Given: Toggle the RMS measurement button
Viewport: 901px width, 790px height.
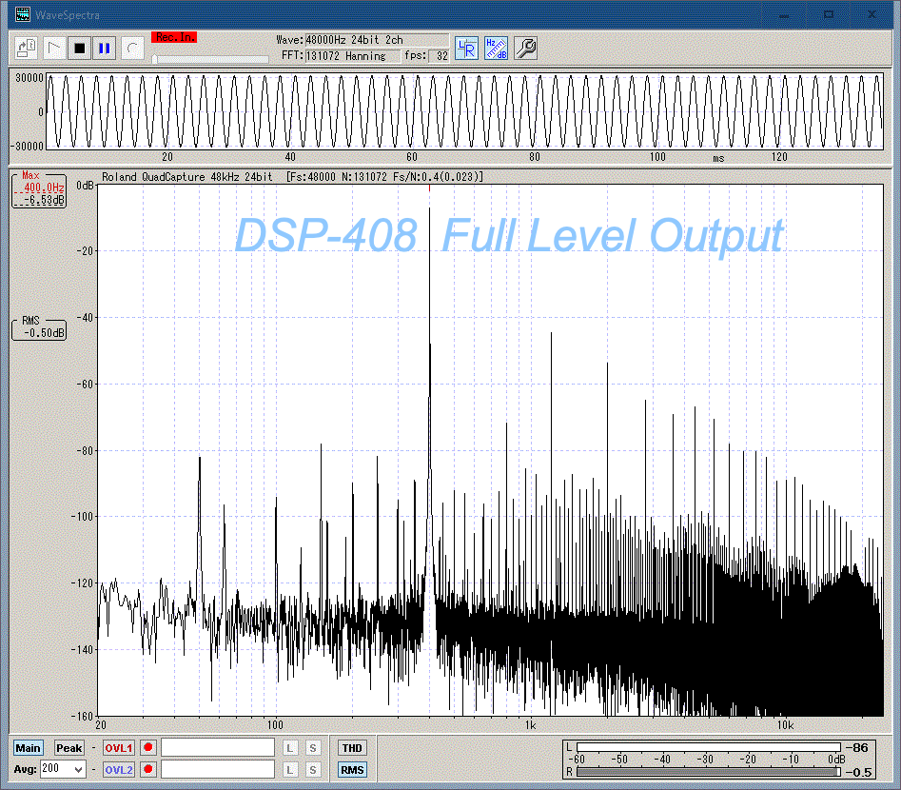Looking at the screenshot, I should [352, 770].
